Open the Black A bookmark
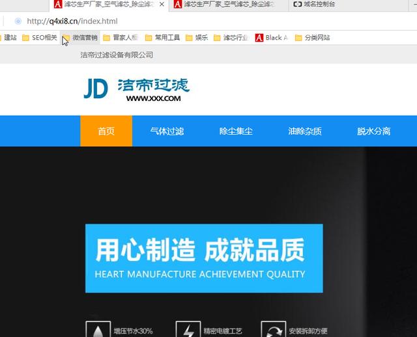The image size is (417, 337). pos(271,38)
